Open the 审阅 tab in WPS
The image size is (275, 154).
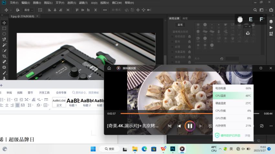click(9, 92)
